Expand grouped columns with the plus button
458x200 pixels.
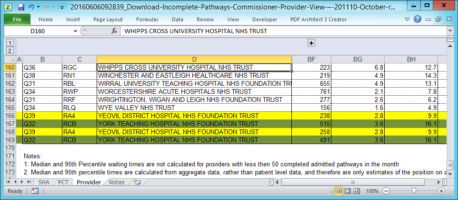click(x=311, y=43)
